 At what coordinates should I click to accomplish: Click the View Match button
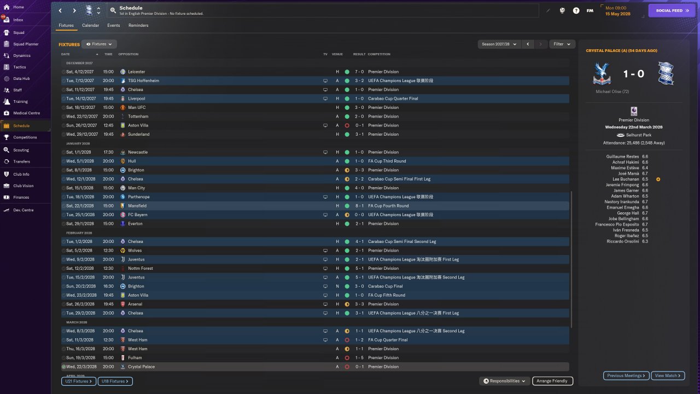[668, 375]
